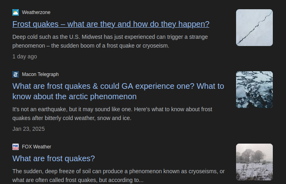View the cracked ice thumbnail image
The height and width of the screenshot is (184, 286).
tap(254, 28)
